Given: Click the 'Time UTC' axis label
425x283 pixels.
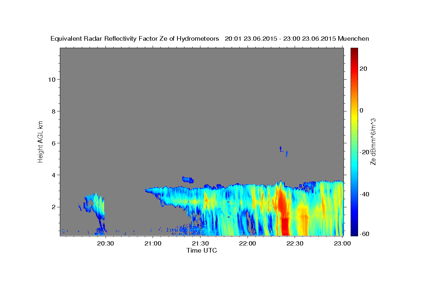Looking at the screenshot, I should 202,250.
